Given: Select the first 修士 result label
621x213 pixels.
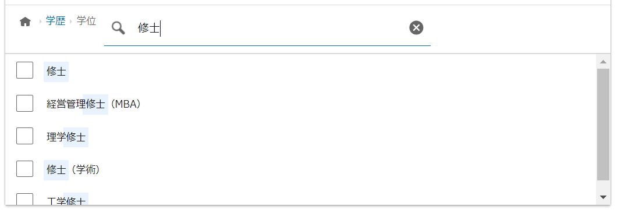Looking at the screenshot, I should [x=56, y=72].
